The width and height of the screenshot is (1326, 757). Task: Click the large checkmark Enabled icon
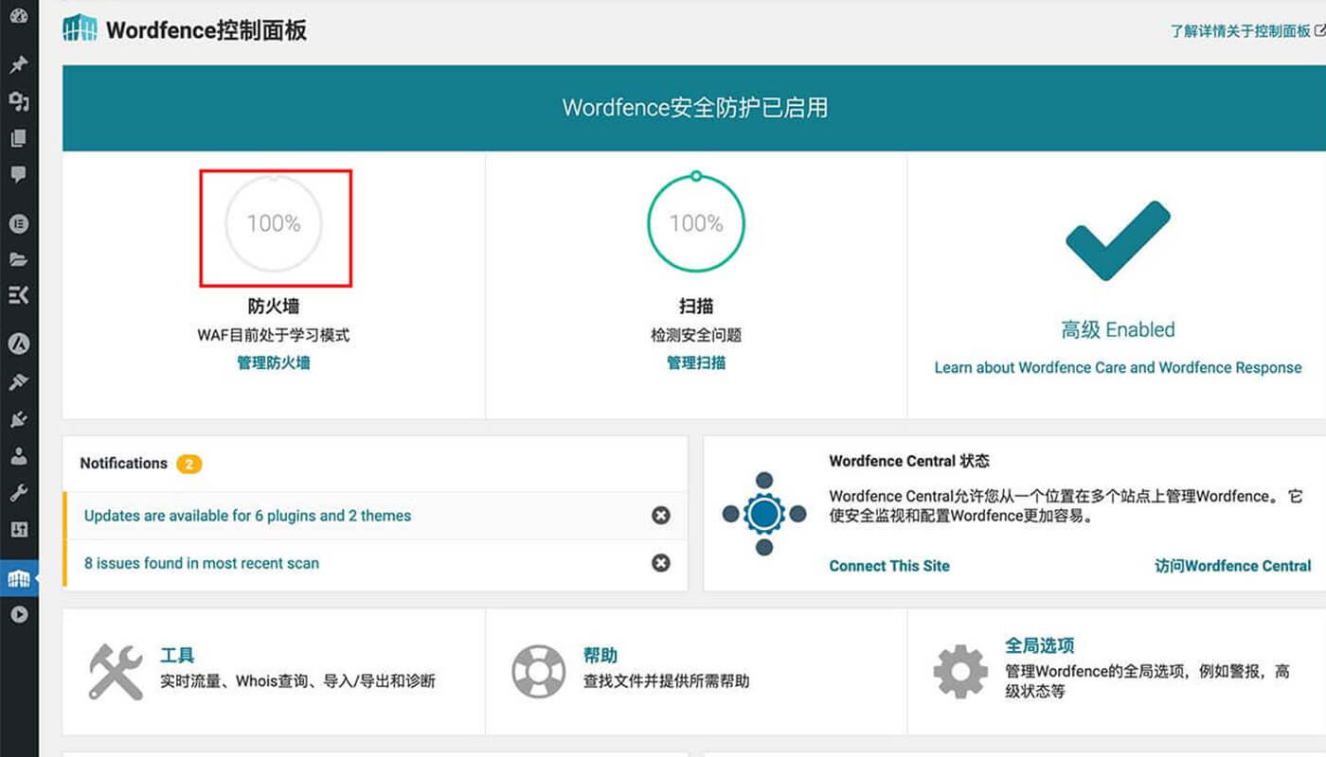pos(1118,240)
